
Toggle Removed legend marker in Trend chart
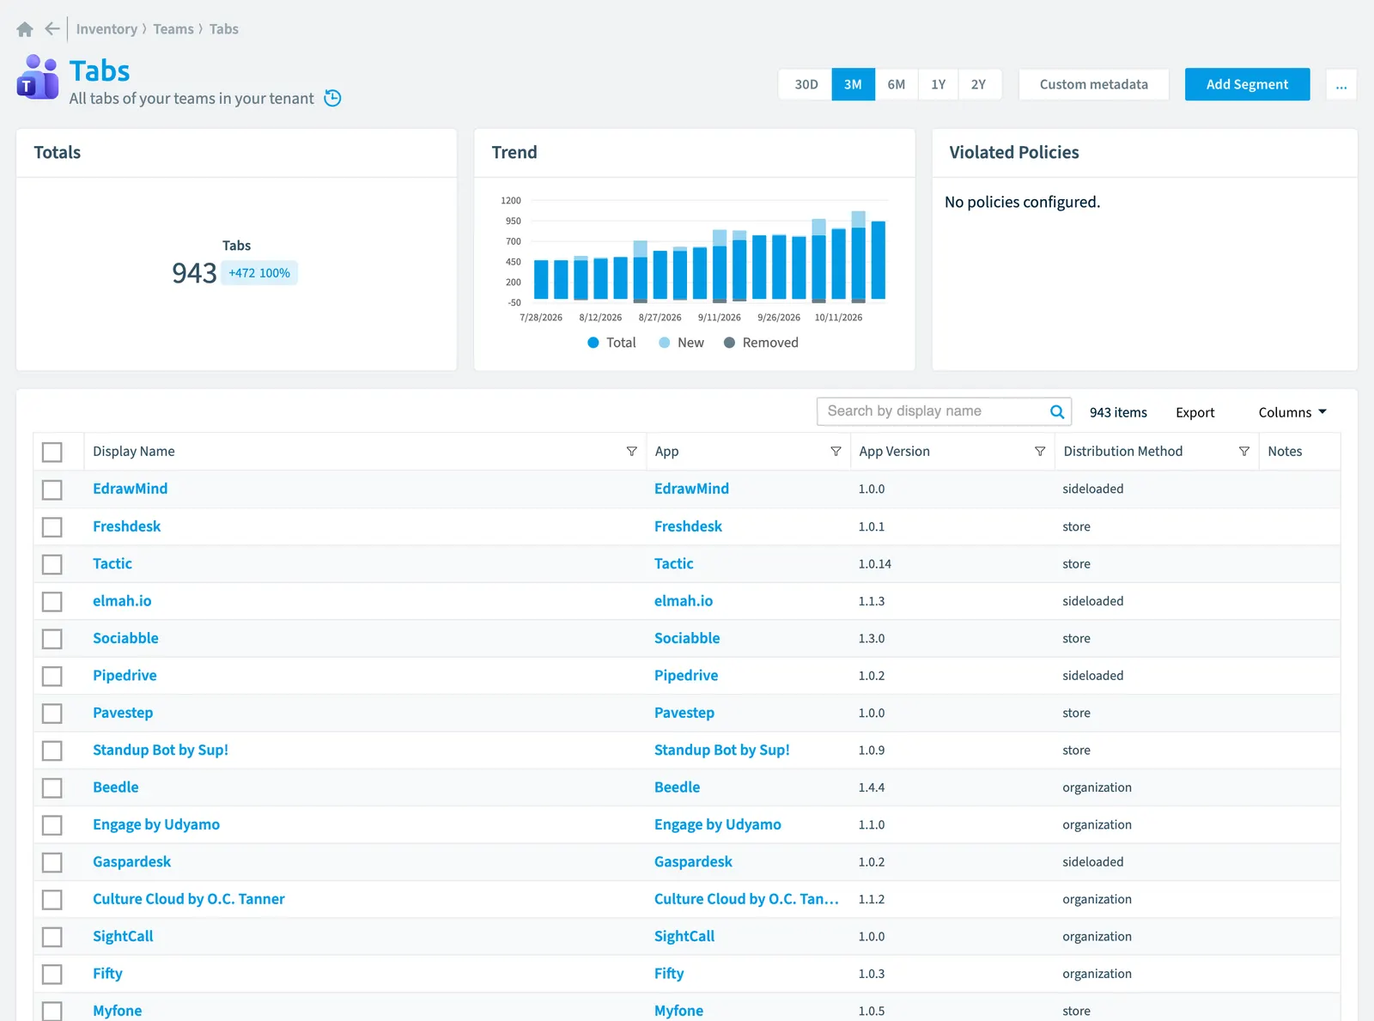[729, 343]
